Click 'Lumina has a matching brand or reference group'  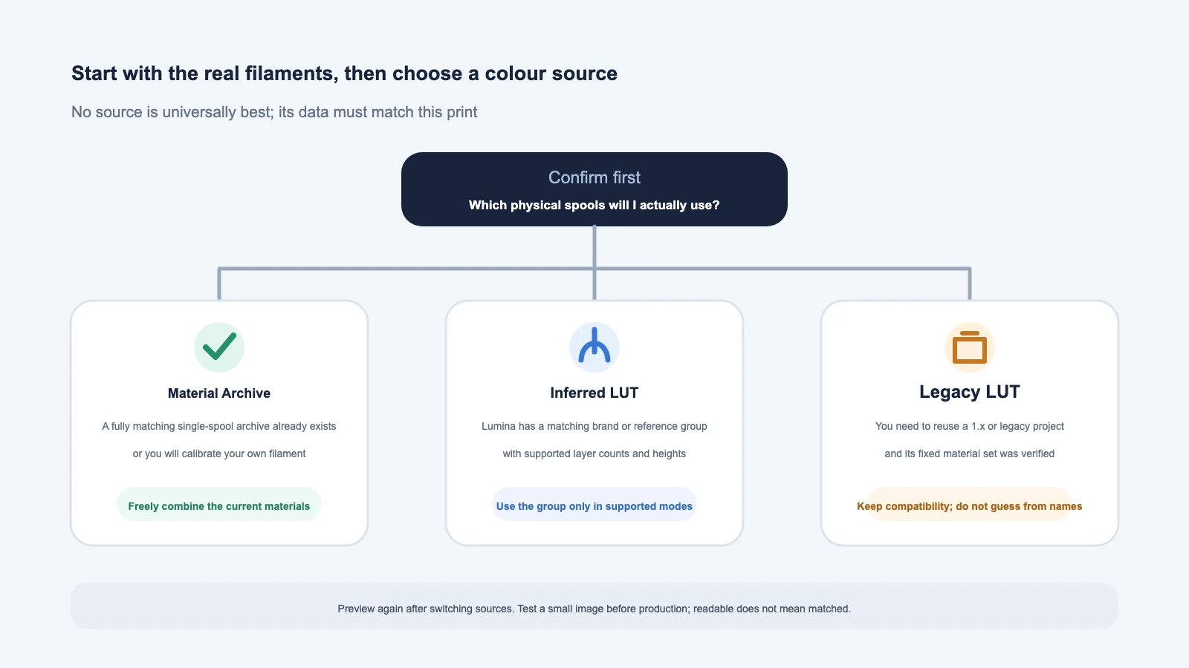(x=594, y=426)
